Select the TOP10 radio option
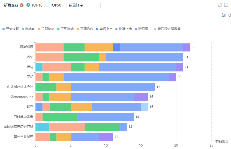This screenshot has height=149, width=231. click(28, 5)
